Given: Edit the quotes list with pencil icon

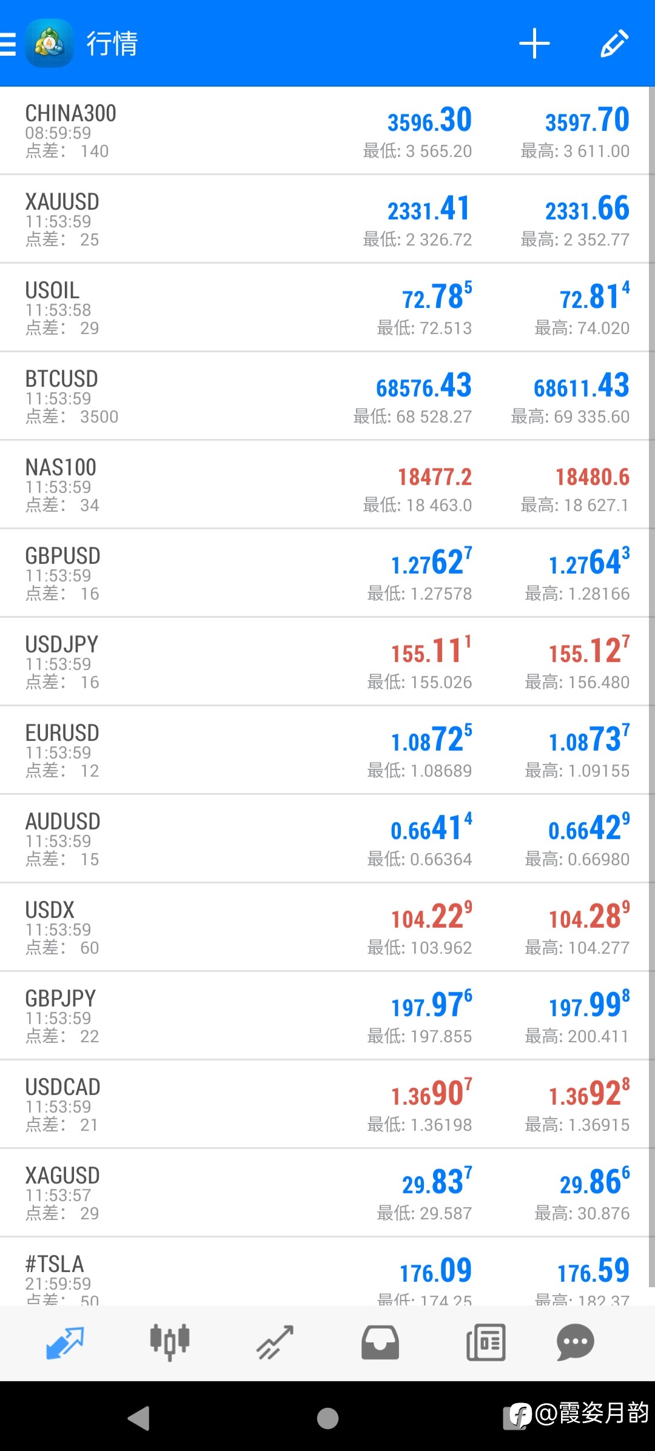Looking at the screenshot, I should coord(614,44).
